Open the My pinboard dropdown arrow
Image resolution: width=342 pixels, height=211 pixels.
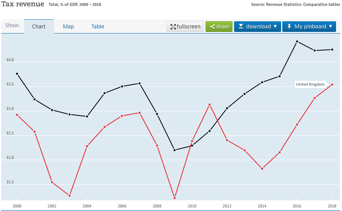click(x=331, y=27)
